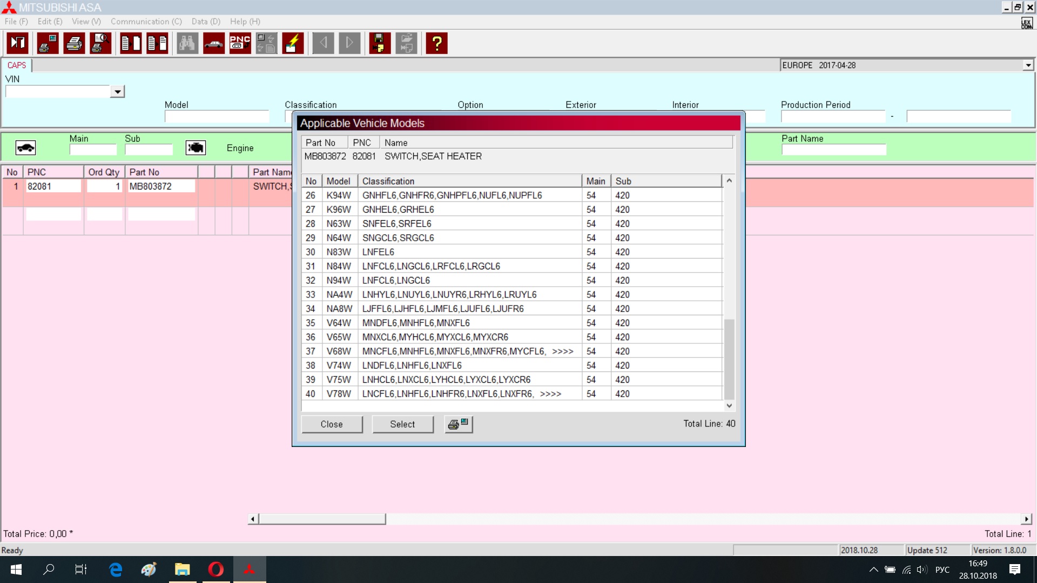The width and height of the screenshot is (1037, 583).
Task: Click the engine icon button
Action: click(196, 148)
